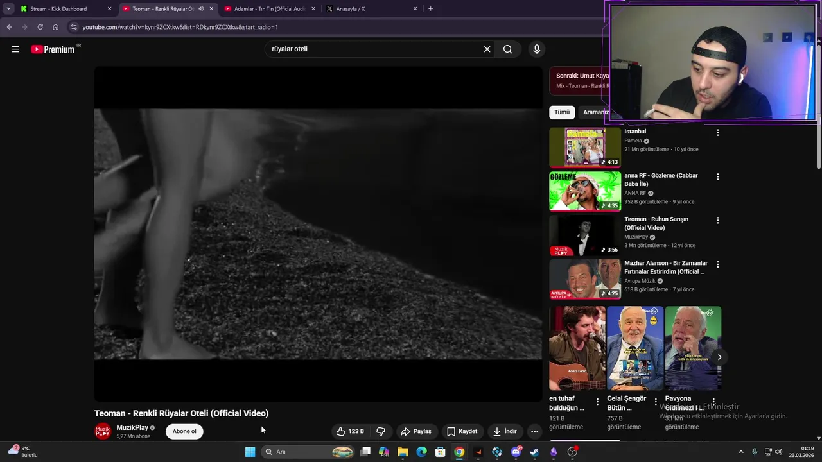The height and width of the screenshot is (462, 822).
Task: Open the Windows Start menu
Action: tap(250, 452)
